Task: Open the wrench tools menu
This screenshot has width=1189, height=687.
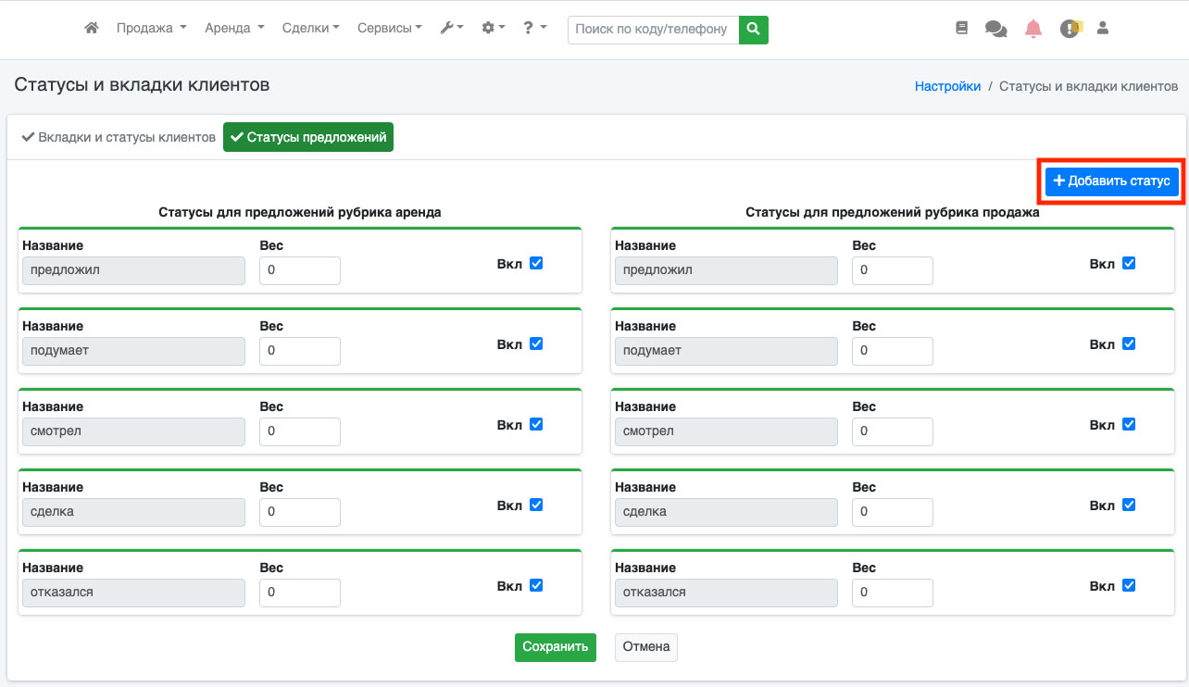Action: tap(452, 29)
